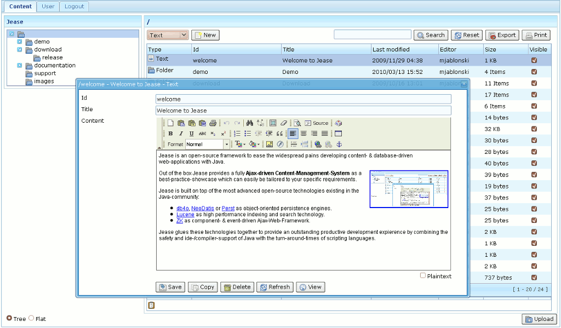The width and height of the screenshot is (561, 328).
Task: Apply Subscript formatting
Action: 213,134
